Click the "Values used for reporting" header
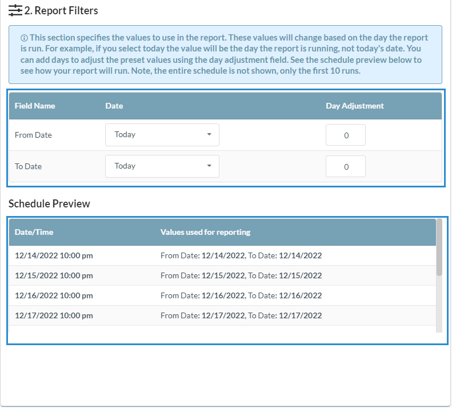The width and height of the screenshot is (452, 408). (x=205, y=232)
